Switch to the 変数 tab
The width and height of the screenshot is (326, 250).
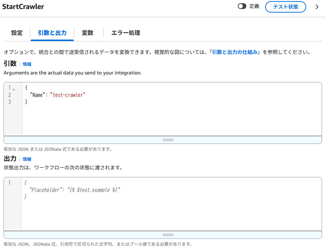click(88, 33)
